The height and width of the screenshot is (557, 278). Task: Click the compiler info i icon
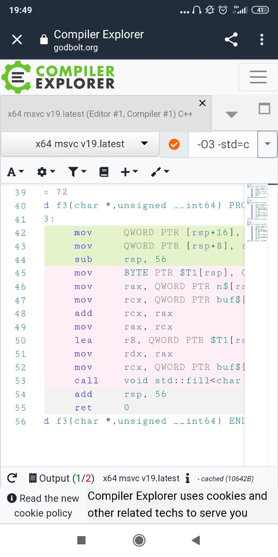point(188,479)
